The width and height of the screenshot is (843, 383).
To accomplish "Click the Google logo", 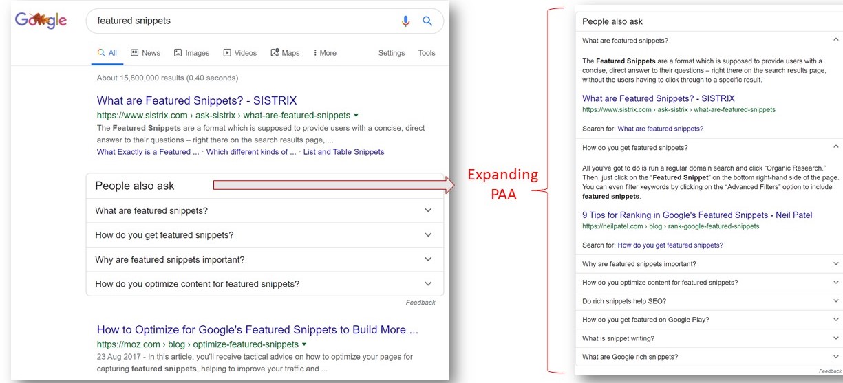I will 41,21.
